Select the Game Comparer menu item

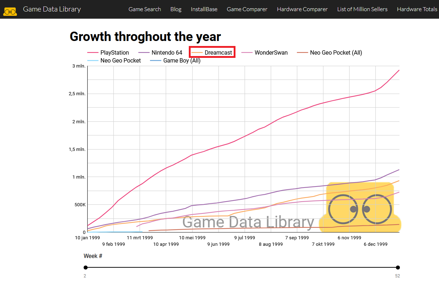click(247, 9)
